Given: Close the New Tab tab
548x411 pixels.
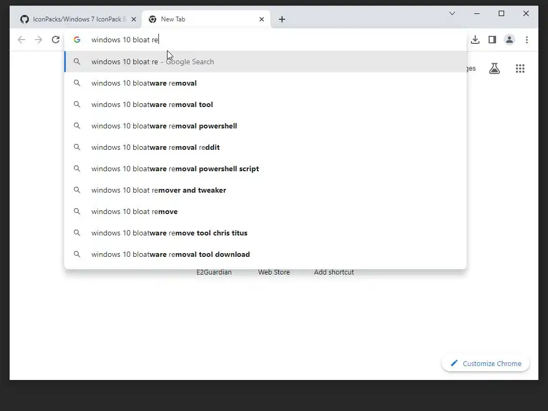Looking at the screenshot, I should click(x=261, y=19).
